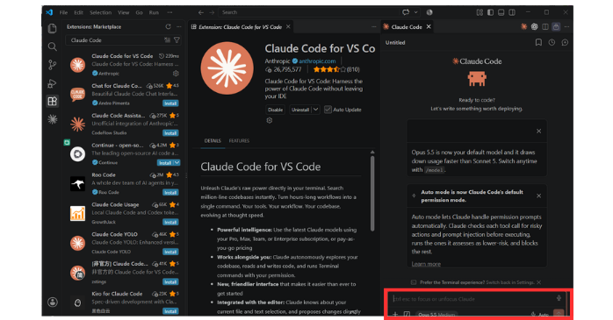Open the Run and Debug view
This screenshot has width=613, height=320.
click(52, 83)
